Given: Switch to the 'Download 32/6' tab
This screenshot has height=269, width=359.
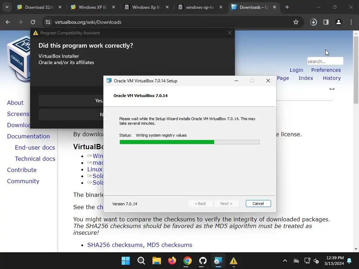Looking at the screenshot, I should [39, 7].
